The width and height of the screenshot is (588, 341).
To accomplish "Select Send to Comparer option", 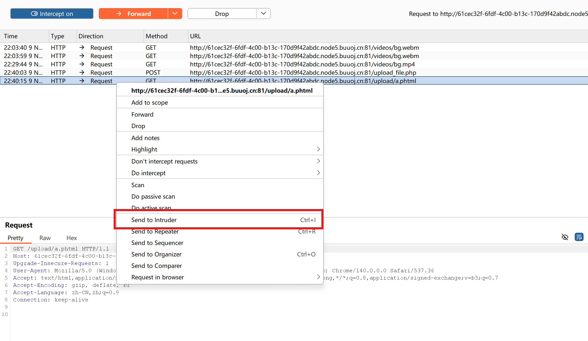I will coord(156,266).
